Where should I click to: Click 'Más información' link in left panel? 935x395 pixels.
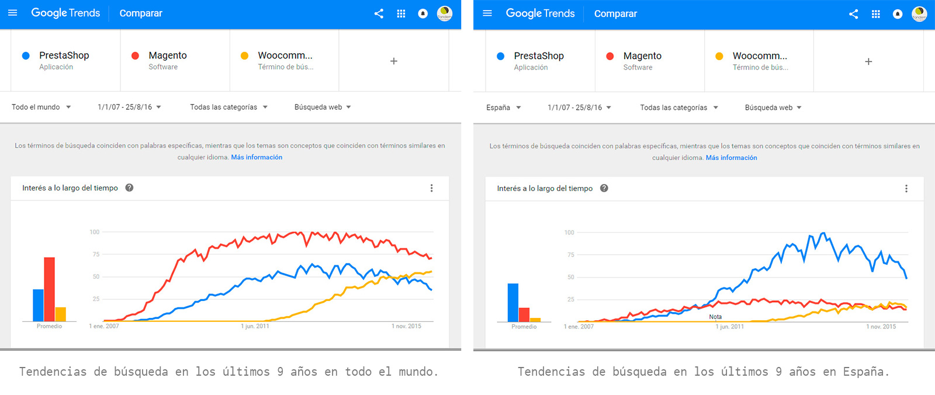[257, 157]
